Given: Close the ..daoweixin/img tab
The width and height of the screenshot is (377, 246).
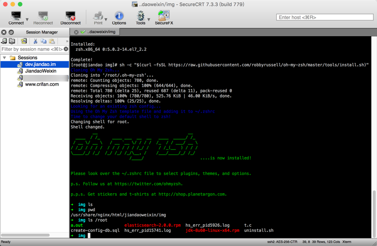Looking at the screenshot, I should click(x=76, y=32).
